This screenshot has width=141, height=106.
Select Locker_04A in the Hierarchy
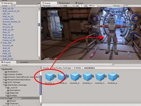pos(8,19)
